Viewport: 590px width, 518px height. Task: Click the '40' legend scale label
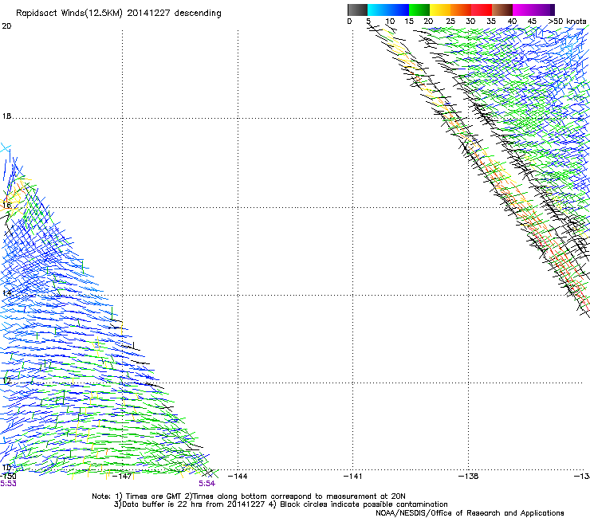512,22
